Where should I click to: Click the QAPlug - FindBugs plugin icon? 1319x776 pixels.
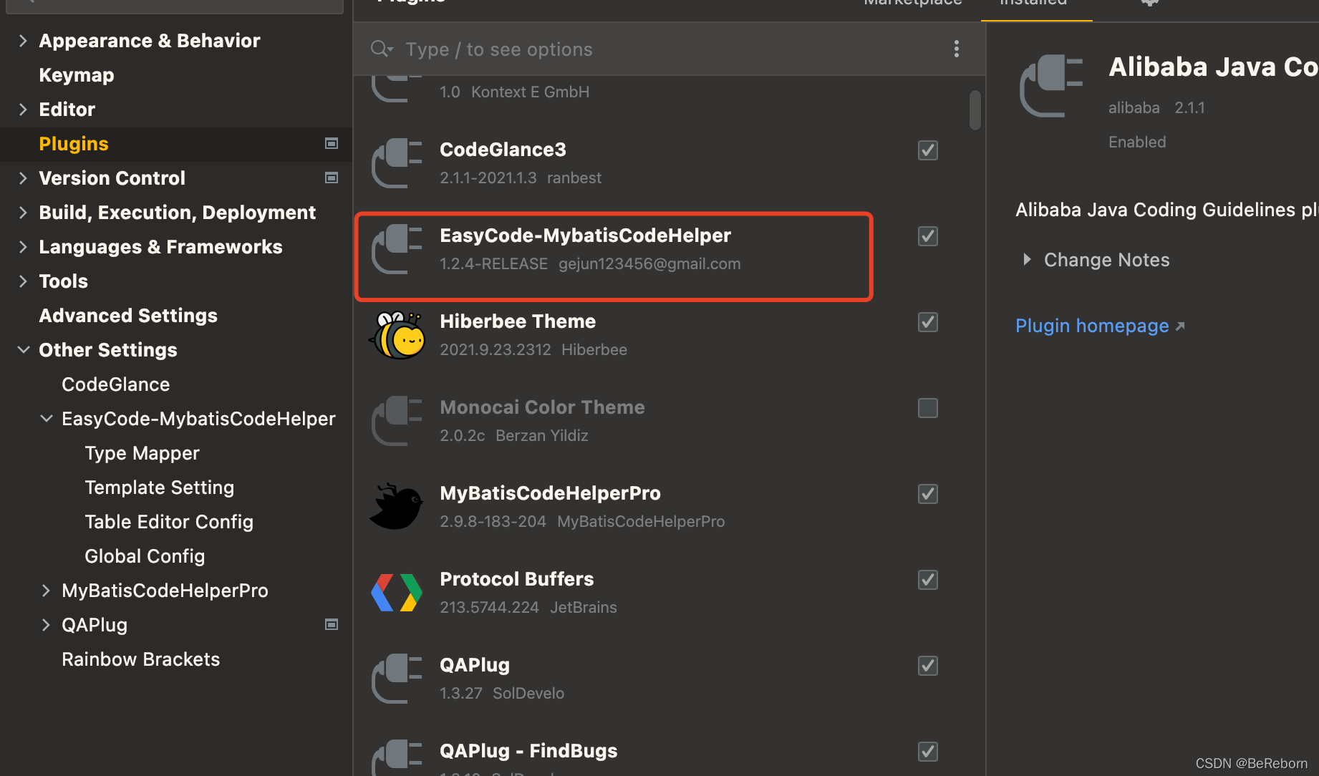[x=397, y=757]
